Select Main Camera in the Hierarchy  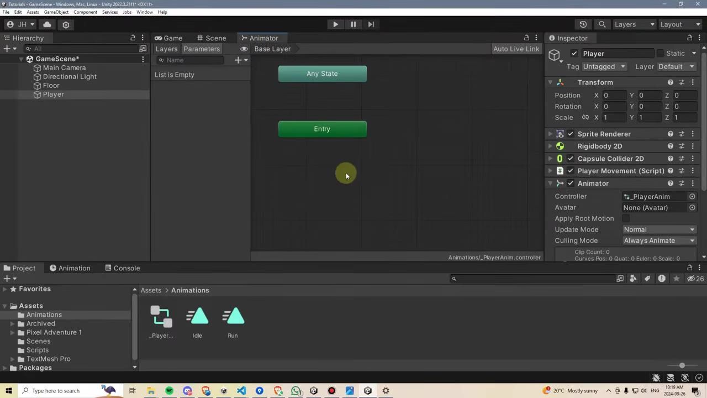(x=64, y=68)
